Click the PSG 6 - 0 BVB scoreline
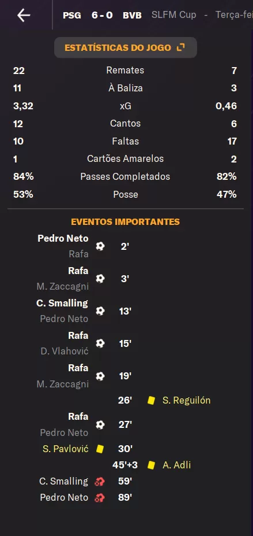 coord(102,16)
